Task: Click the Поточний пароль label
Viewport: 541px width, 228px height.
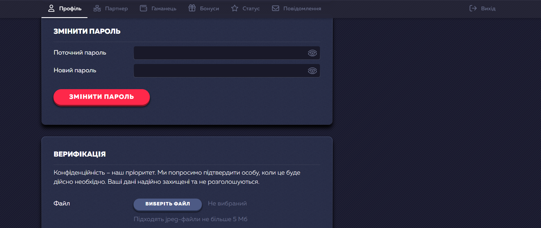Action: click(x=80, y=53)
